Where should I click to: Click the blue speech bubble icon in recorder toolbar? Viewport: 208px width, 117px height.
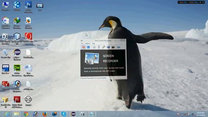point(118,47)
